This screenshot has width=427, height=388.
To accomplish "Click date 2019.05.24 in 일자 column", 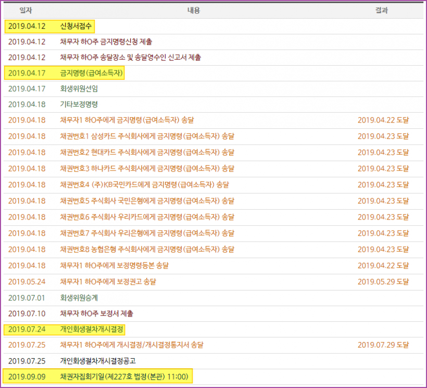I will click(27, 282).
